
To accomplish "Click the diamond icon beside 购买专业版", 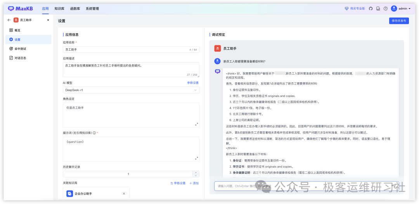I will (346, 8).
